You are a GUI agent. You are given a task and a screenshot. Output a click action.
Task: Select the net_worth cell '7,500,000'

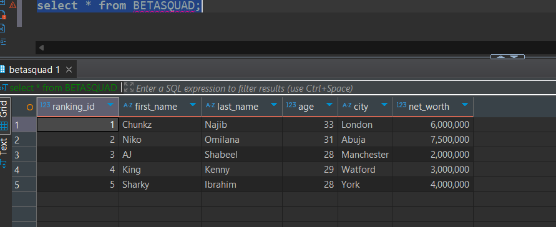[x=433, y=140]
